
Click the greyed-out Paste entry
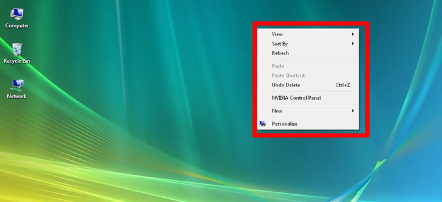pyautogui.click(x=308, y=66)
